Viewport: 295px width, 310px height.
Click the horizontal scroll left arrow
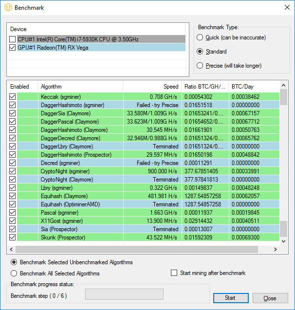tap(11, 249)
